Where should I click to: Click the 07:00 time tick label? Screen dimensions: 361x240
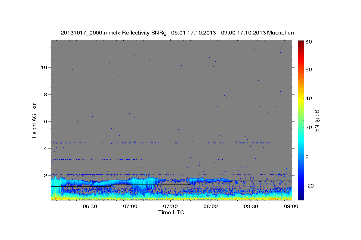pyautogui.click(x=131, y=207)
